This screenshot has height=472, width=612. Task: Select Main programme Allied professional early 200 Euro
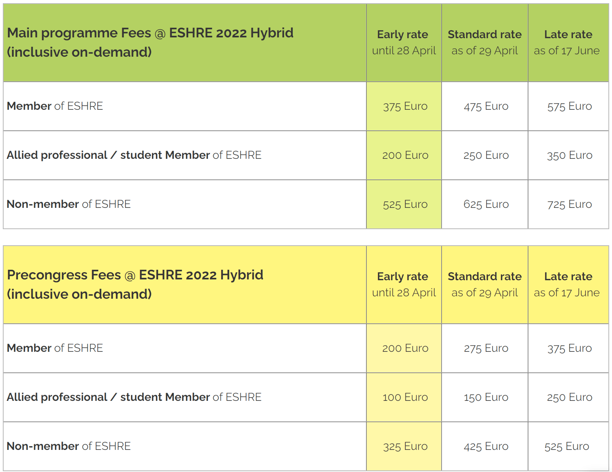click(405, 155)
